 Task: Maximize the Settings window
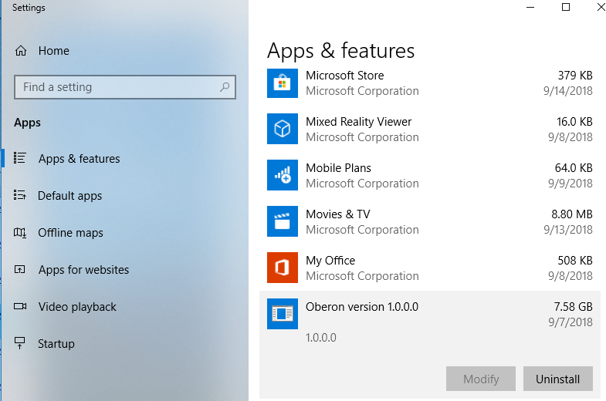tap(566, 7)
